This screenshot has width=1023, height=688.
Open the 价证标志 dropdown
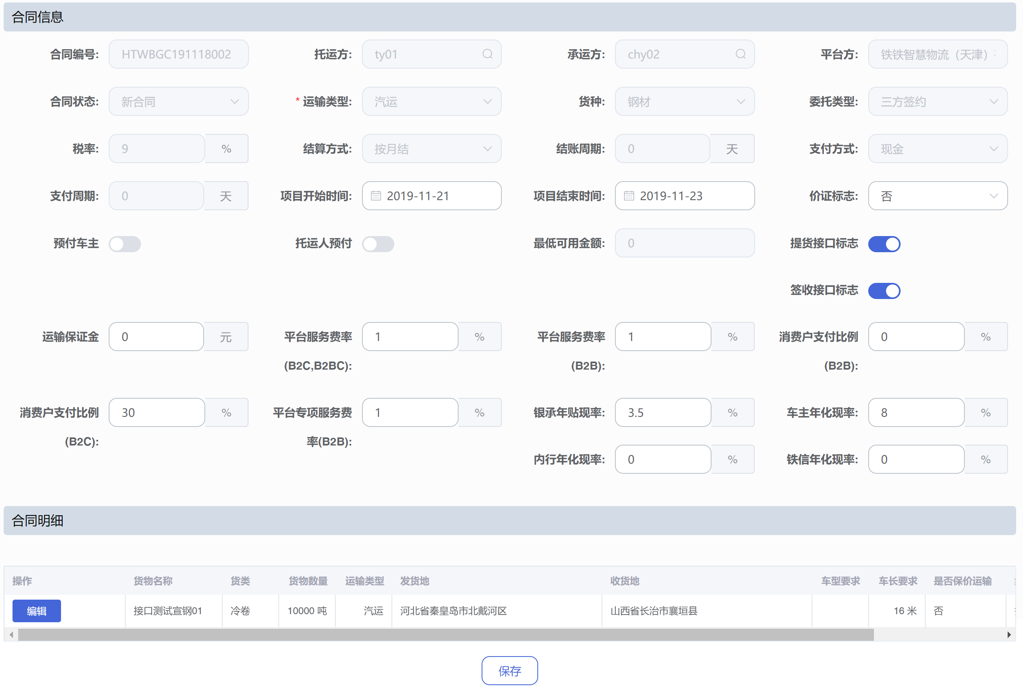coord(937,196)
